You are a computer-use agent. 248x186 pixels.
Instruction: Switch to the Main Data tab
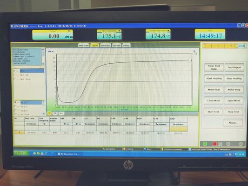tap(84, 46)
